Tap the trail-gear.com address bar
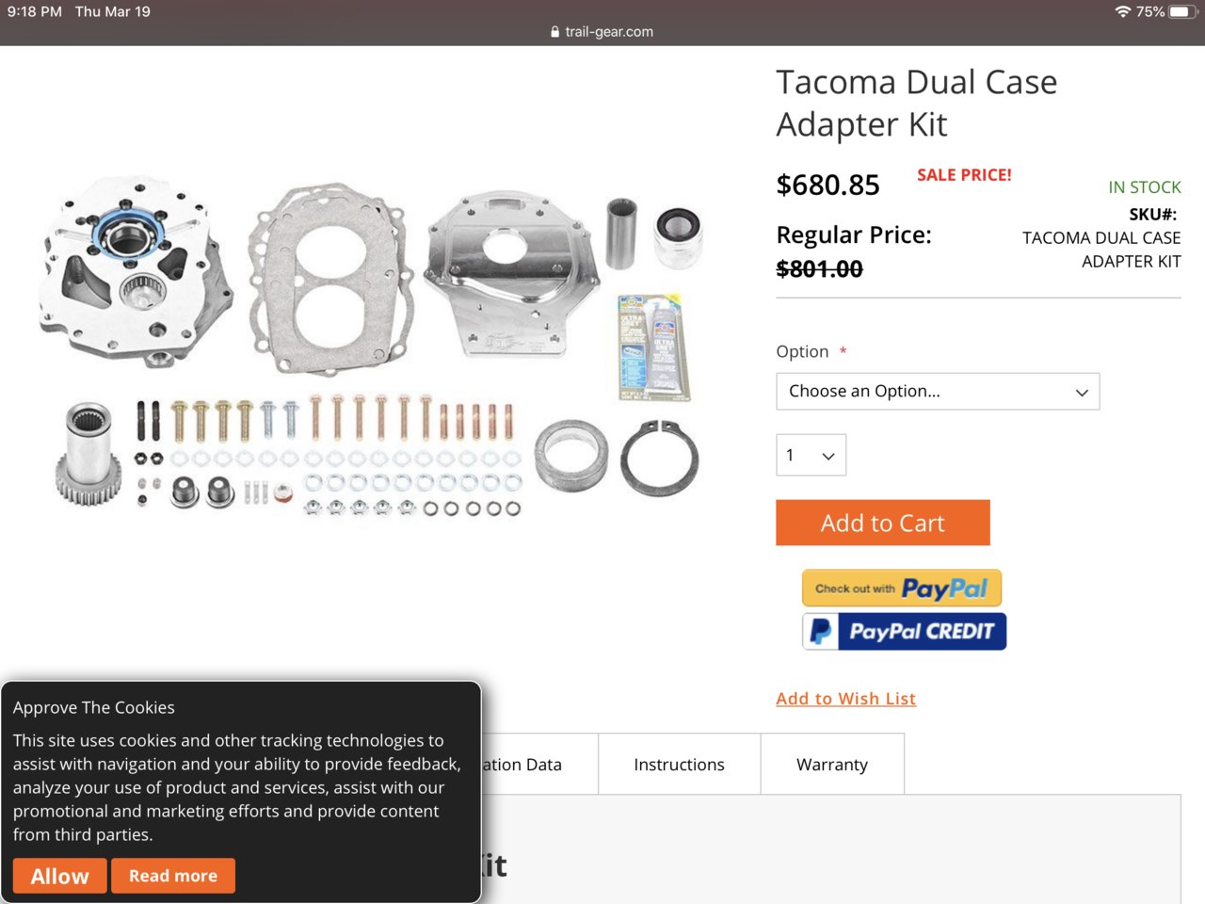The height and width of the screenshot is (904, 1205). [602, 31]
